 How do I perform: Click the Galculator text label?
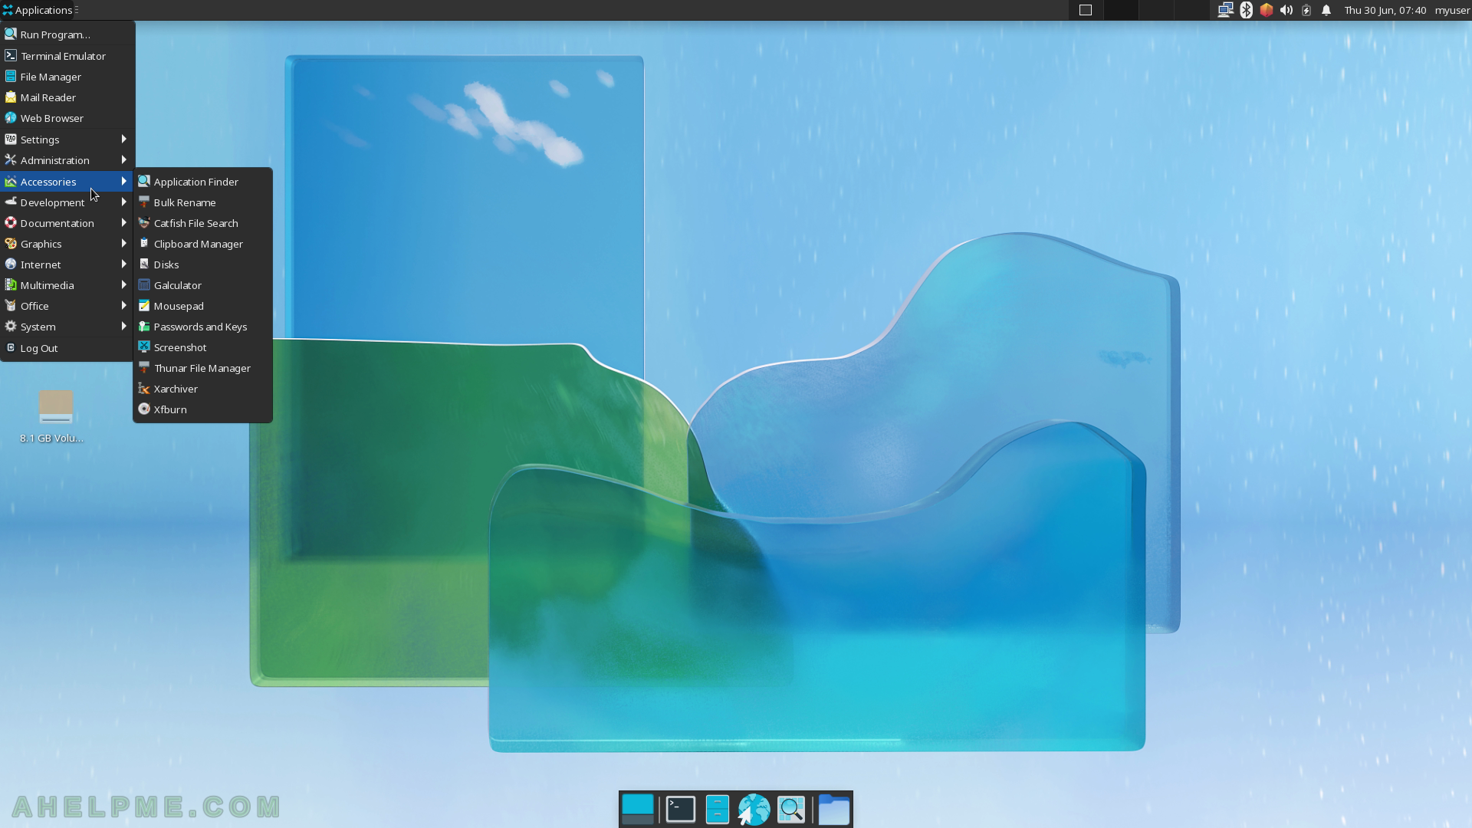point(178,285)
